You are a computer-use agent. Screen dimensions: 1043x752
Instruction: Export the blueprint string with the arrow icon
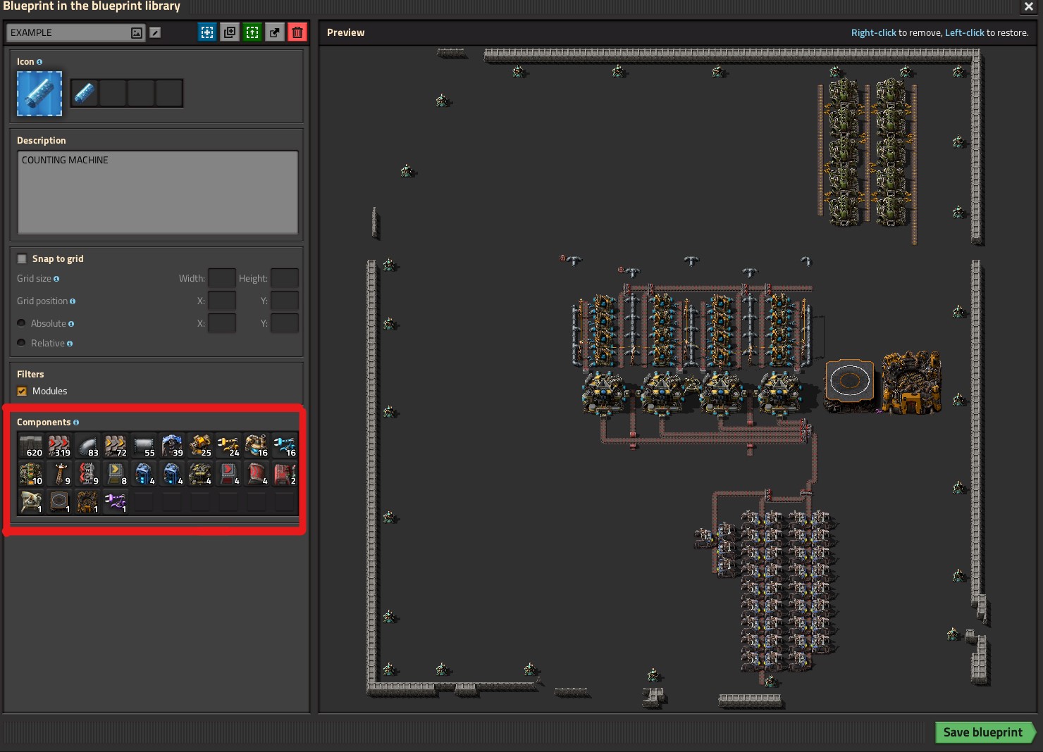click(274, 32)
